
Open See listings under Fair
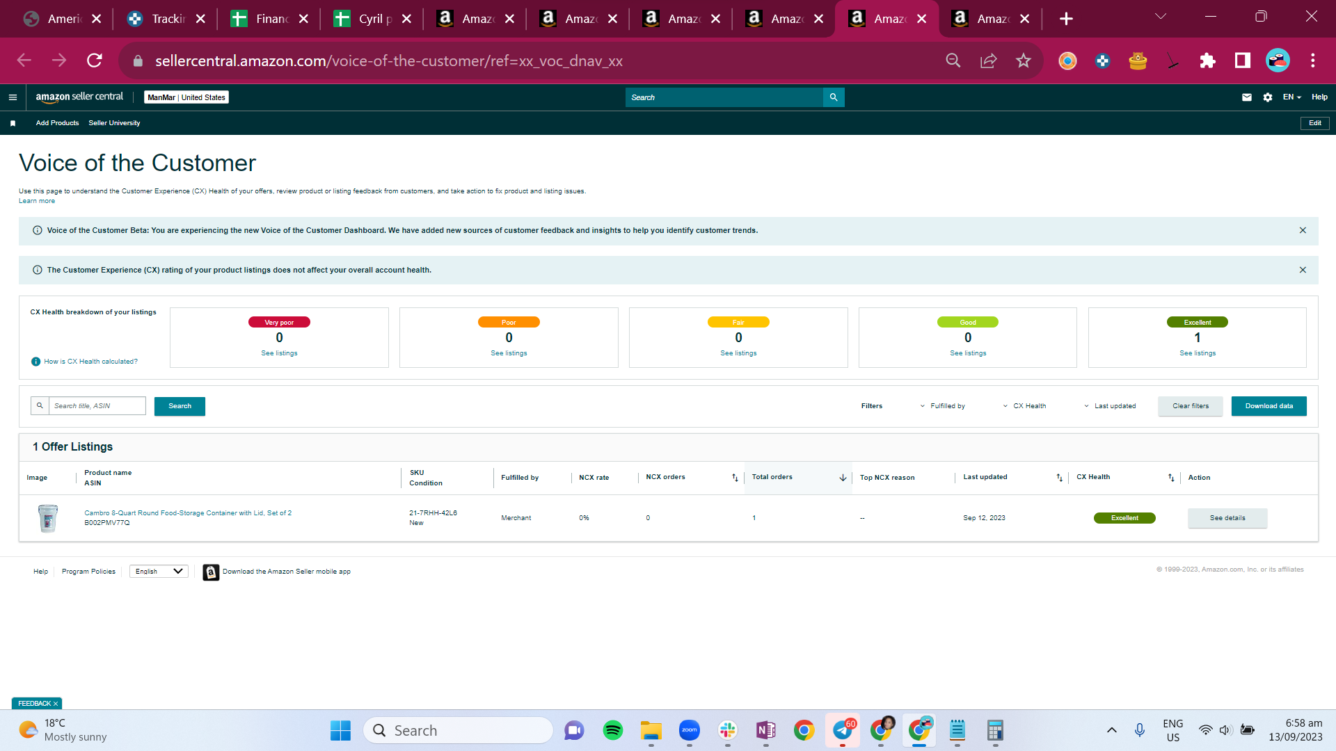pyautogui.click(x=738, y=353)
